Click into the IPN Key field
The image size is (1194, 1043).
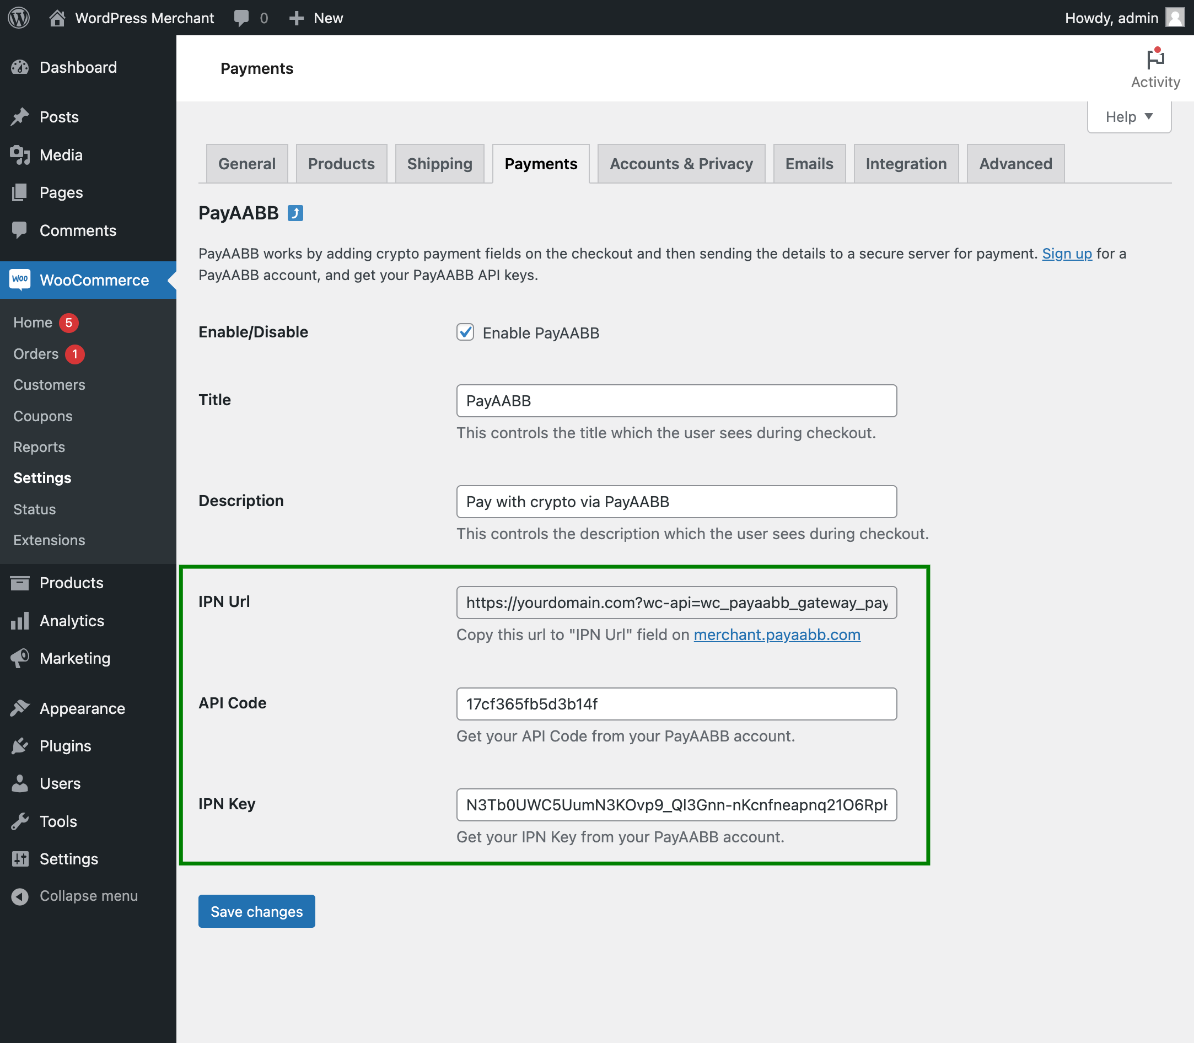coord(676,805)
